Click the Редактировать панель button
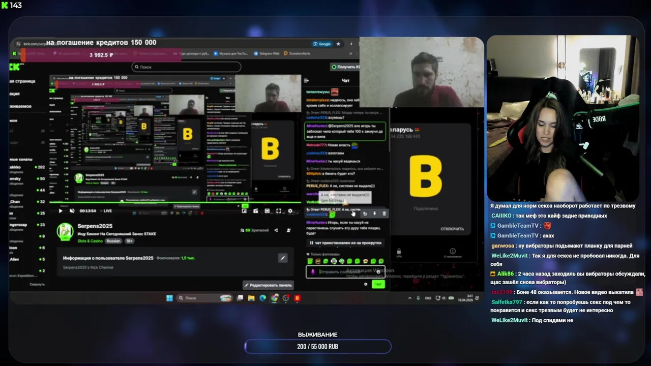The height and width of the screenshot is (366, 651). pos(268,285)
